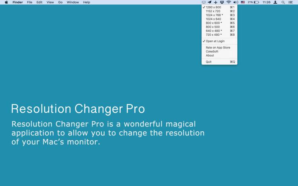Open Notification Center list icon
The width and height of the screenshot is (298, 186).
291,2
